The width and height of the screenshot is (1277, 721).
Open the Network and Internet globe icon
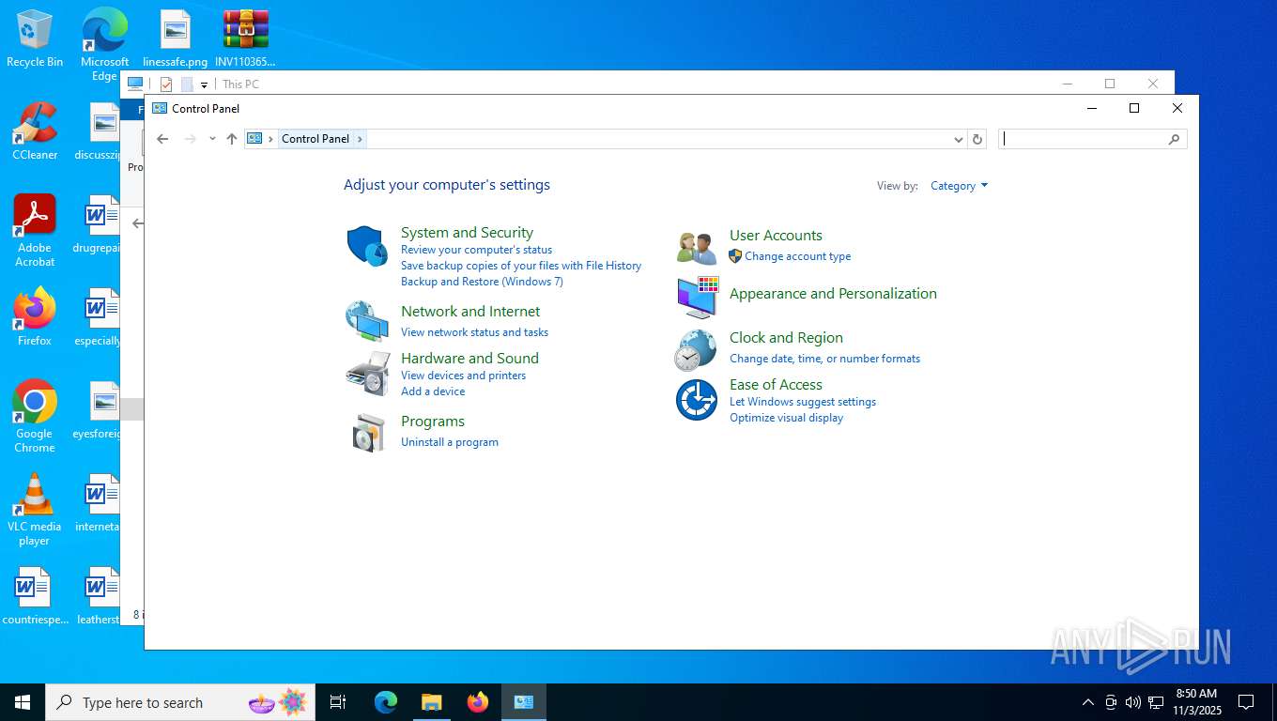(366, 321)
